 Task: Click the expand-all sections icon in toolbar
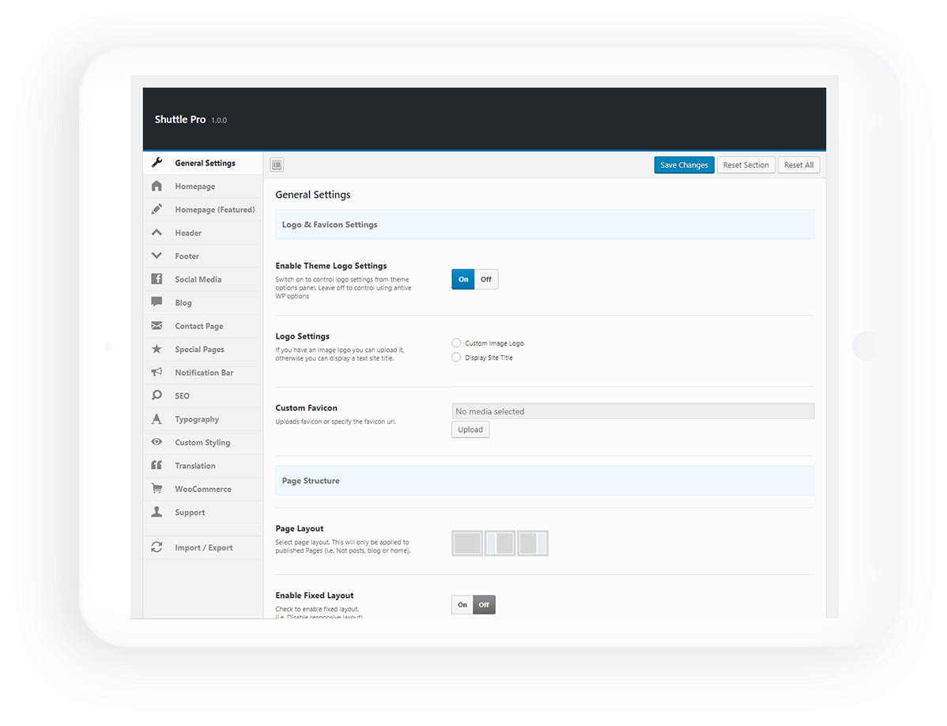pyautogui.click(x=277, y=165)
